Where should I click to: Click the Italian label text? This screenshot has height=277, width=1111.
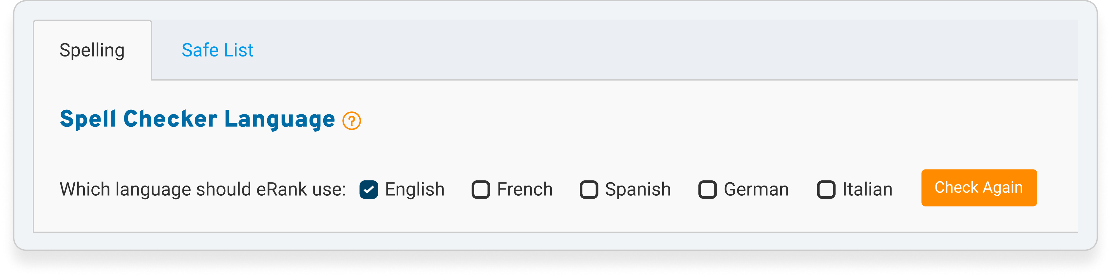(867, 190)
